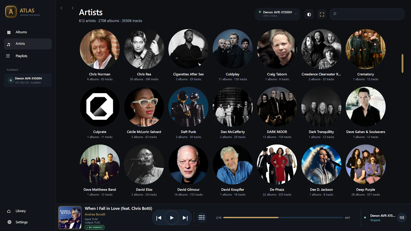Open the Culprate logo thumbnail
Screen dimensions: 411x231
click(100, 107)
